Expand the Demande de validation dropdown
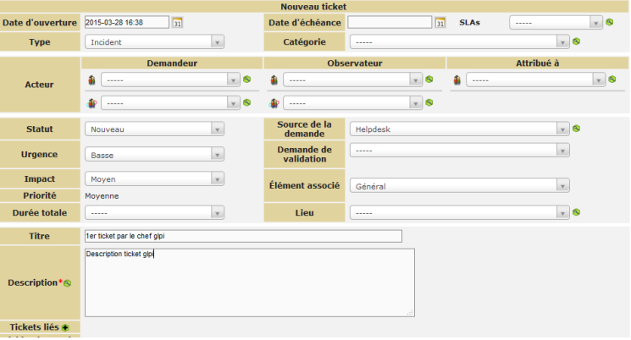The height and width of the screenshot is (340, 631). (458, 150)
